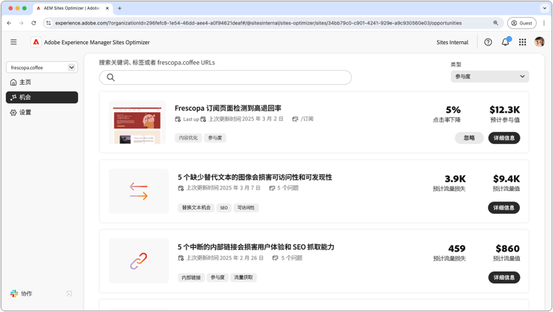Click the 替换文本机会 tag
The image size is (553, 312).
(x=196, y=207)
